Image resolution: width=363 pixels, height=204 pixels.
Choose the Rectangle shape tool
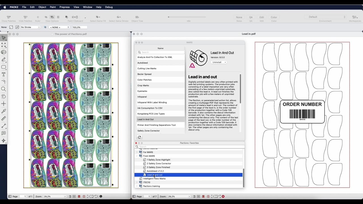coord(4,67)
